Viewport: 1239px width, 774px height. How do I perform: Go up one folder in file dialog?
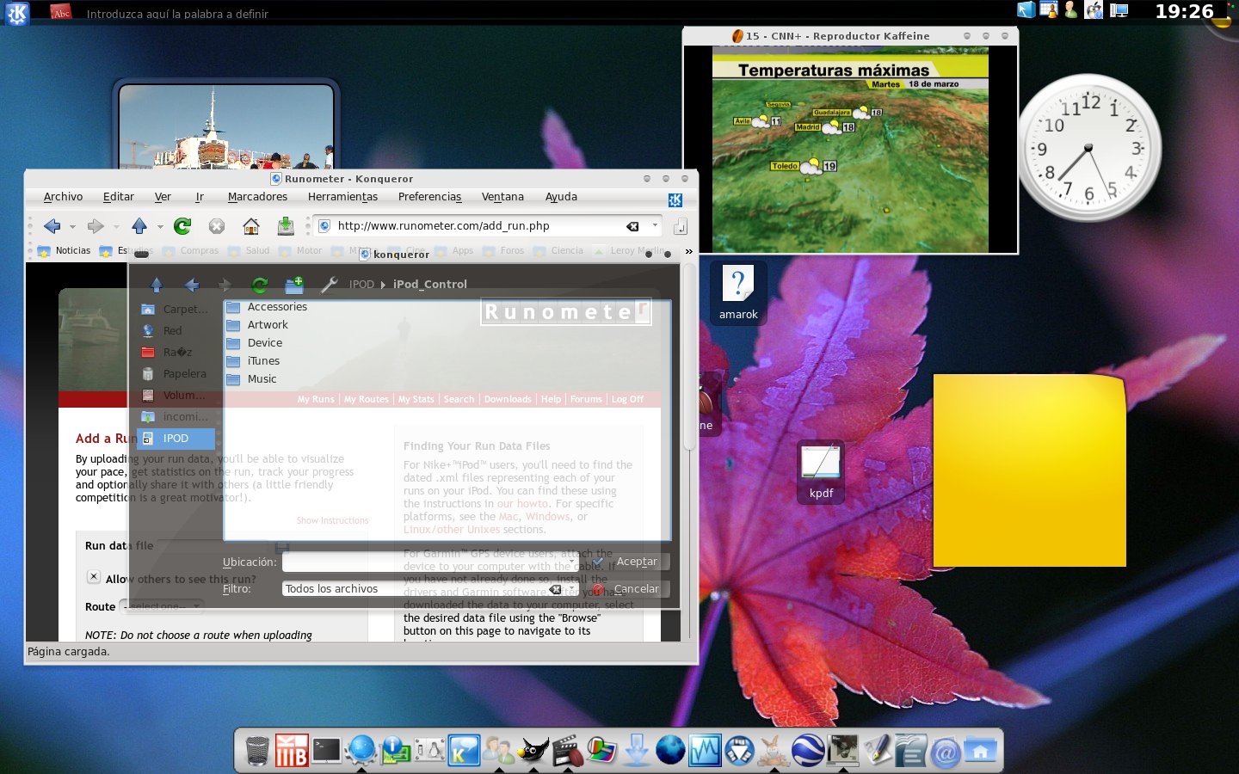pos(157,285)
